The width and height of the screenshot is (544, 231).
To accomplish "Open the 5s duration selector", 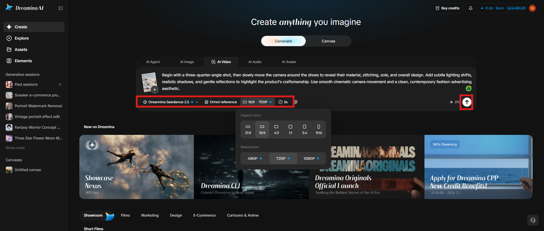I will coord(283,102).
